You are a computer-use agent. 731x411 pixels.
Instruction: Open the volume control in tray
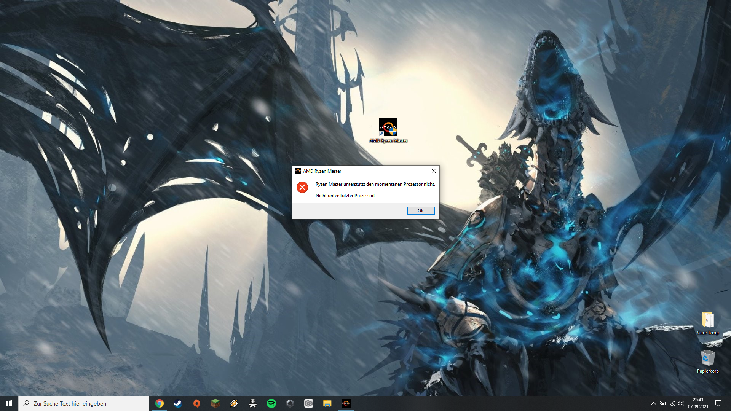681,403
